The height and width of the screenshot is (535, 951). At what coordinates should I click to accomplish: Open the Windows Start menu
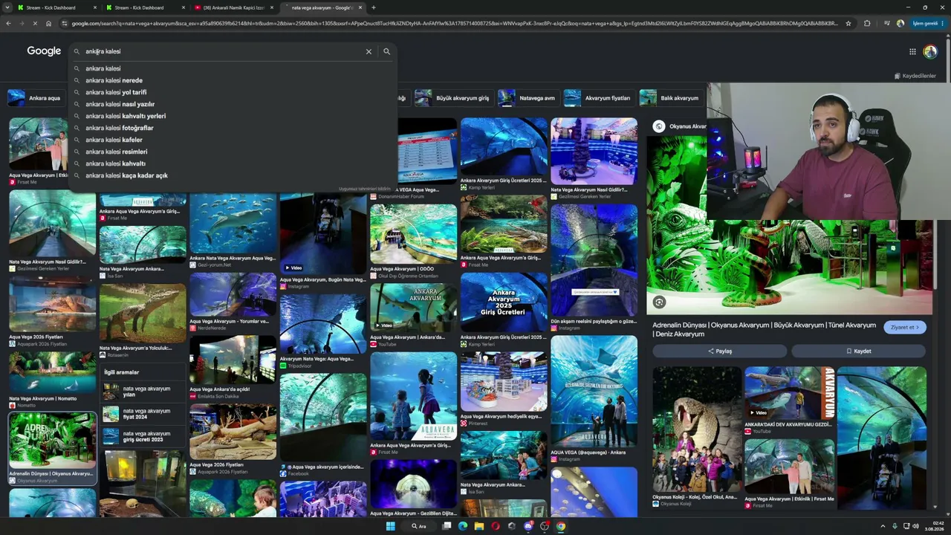(391, 526)
